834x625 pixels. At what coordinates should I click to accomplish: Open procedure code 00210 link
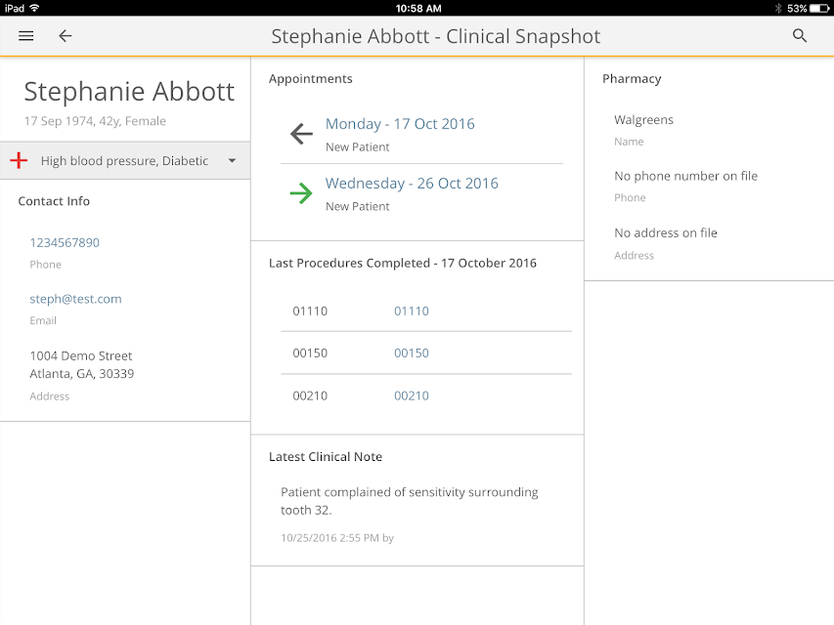[x=412, y=396]
